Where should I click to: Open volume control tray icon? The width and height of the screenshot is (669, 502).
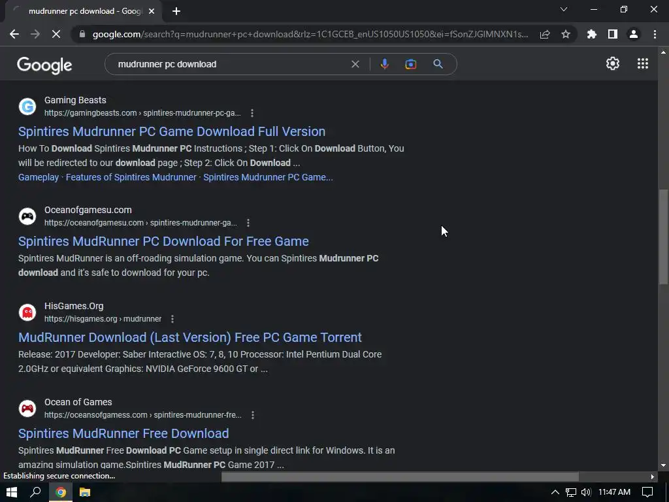point(586,492)
